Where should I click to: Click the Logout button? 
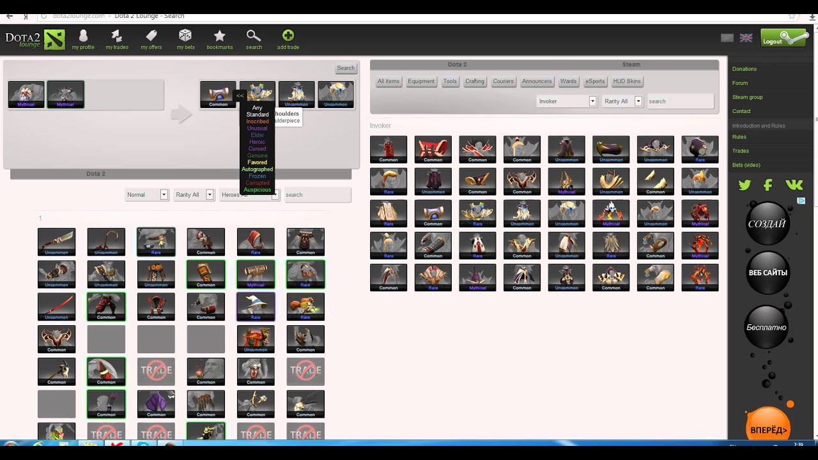tap(783, 39)
